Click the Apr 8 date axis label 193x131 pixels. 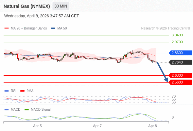tap(153, 126)
